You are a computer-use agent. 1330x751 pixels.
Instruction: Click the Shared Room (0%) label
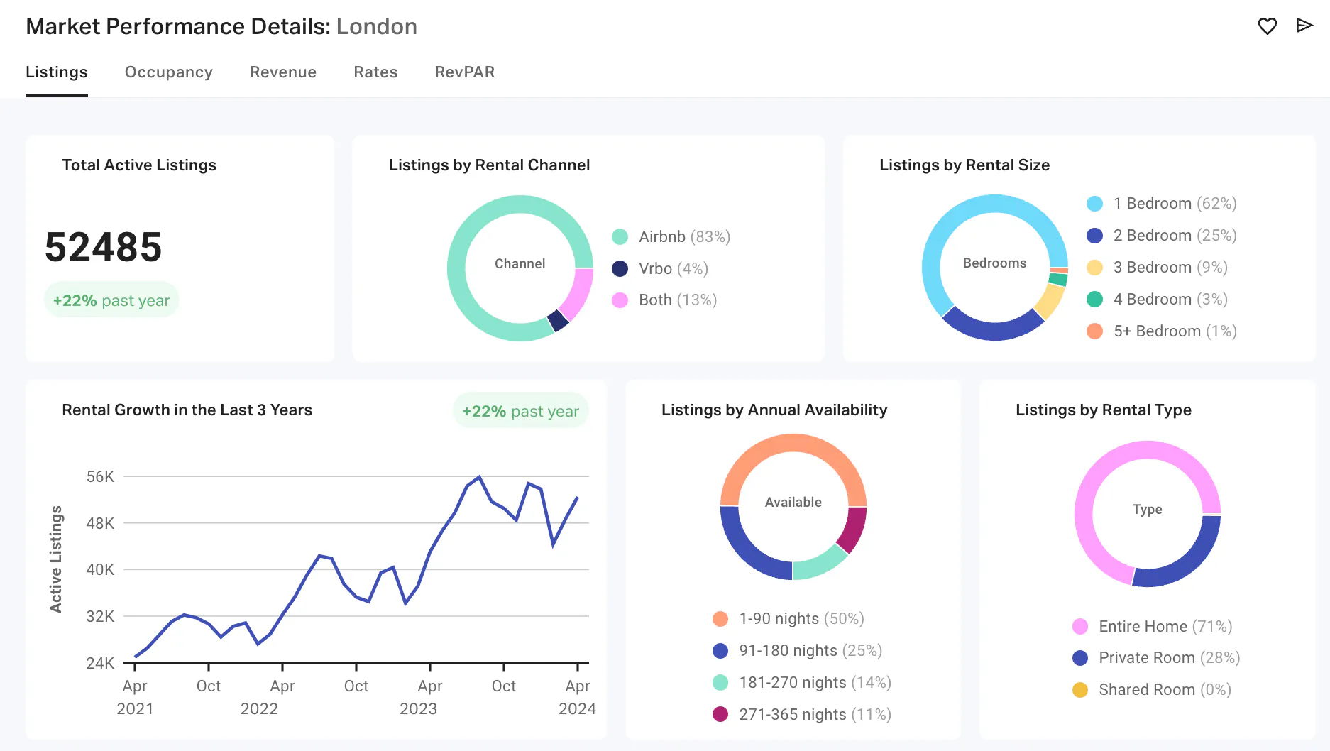(1165, 690)
